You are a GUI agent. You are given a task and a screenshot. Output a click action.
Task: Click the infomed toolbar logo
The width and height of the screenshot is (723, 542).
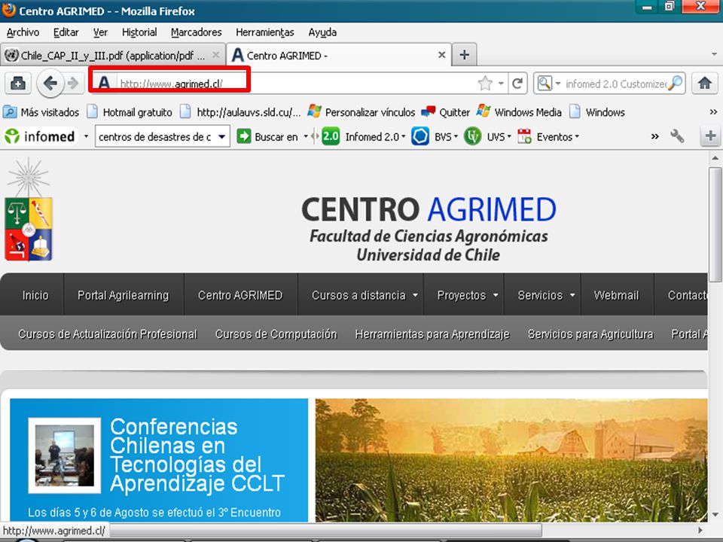pos(40,136)
